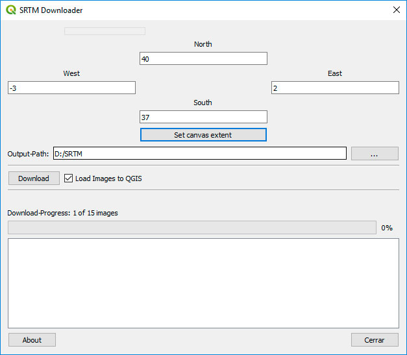The height and width of the screenshot is (355, 407).
Task: Click the North label
Action: click(203, 44)
